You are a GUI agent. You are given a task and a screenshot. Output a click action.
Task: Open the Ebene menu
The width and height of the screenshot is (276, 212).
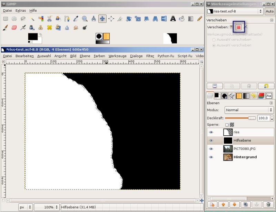click(x=85, y=56)
